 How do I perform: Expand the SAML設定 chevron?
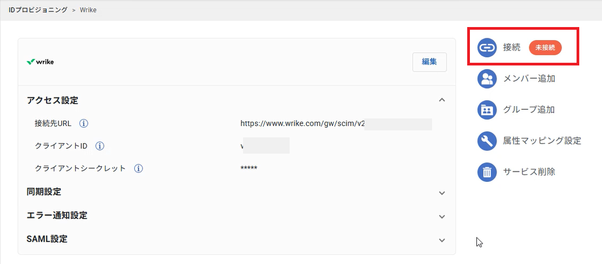coord(442,240)
